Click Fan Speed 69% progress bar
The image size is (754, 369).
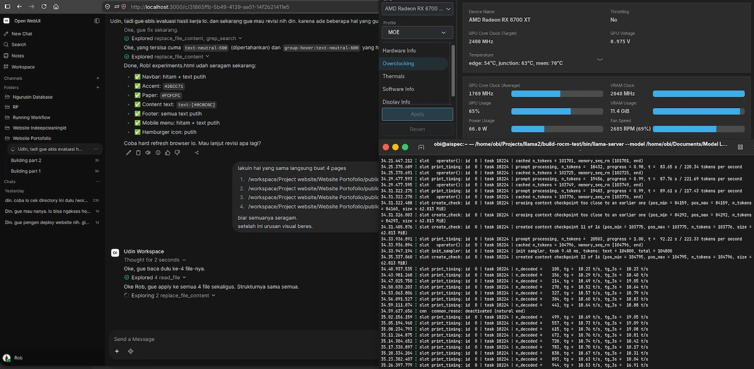[699, 129]
